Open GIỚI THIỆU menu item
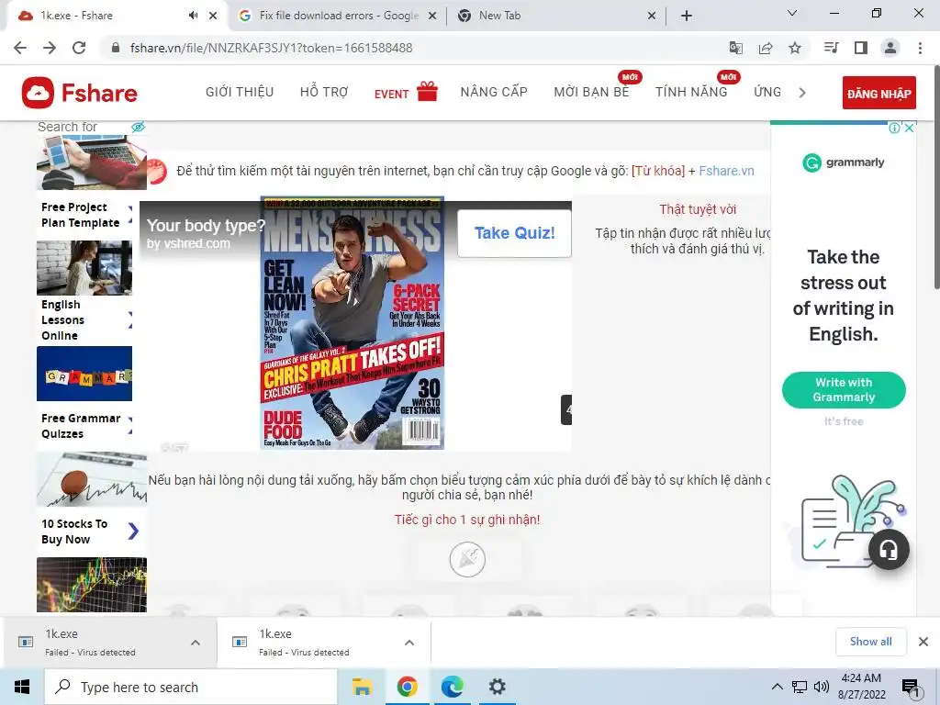 tap(240, 92)
